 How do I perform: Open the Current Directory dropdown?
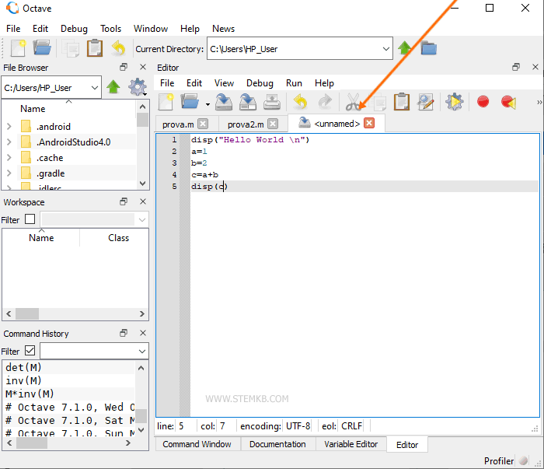(x=386, y=49)
